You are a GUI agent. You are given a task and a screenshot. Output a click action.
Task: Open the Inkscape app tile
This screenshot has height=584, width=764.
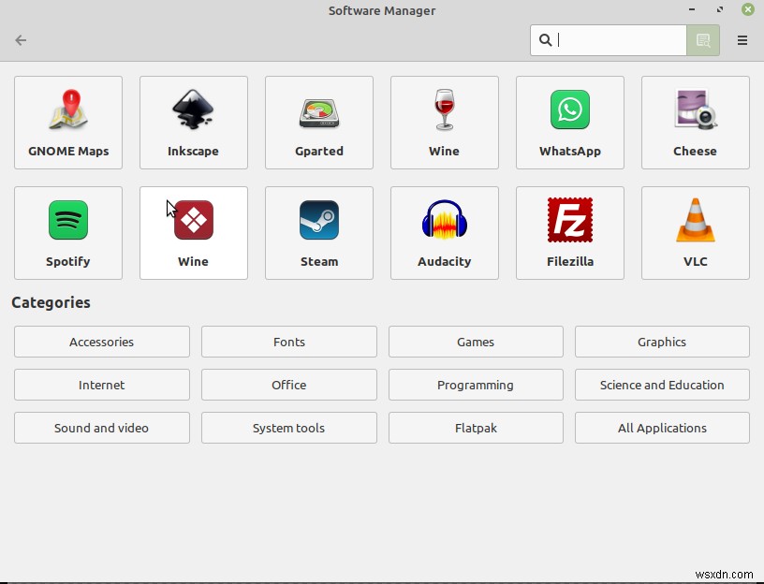194,123
